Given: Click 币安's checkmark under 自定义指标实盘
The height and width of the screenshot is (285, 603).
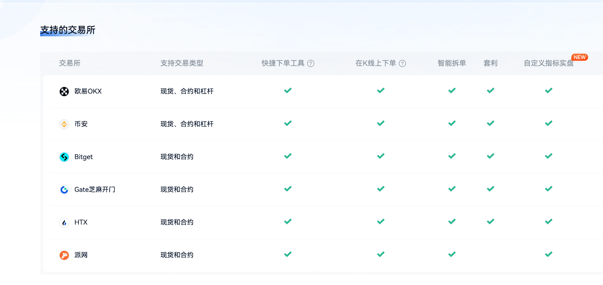Looking at the screenshot, I should [x=549, y=123].
